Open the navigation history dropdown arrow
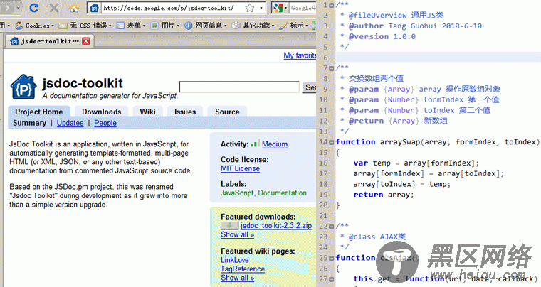541x287 pixels. (x=18, y=8)
